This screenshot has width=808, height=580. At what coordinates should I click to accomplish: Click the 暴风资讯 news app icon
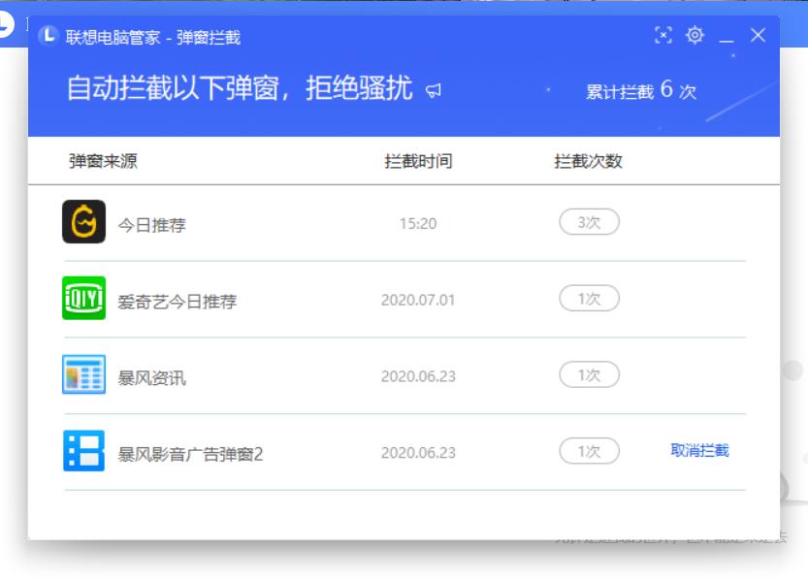82,375
